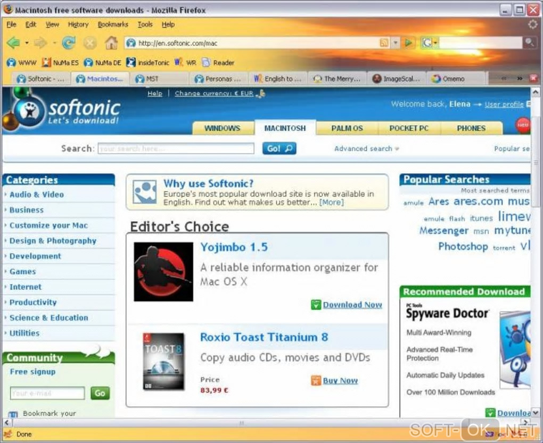This screenshot has height=443, width=543.
Task: Click the green download icon beside Download Now
Action: 316,305
